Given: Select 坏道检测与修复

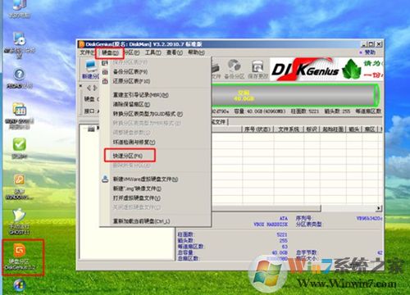Looking at the screenshot, I should [x=134, y=142].
